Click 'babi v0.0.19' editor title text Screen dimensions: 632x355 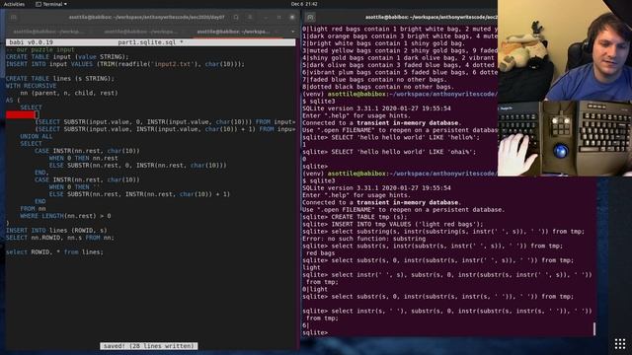pyautogui.click(x=31, y=42)
